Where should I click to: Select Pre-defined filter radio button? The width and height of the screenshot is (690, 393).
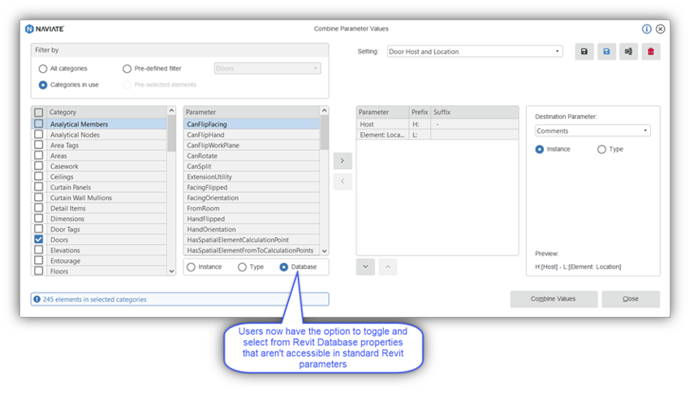click(x=127, y=69)
